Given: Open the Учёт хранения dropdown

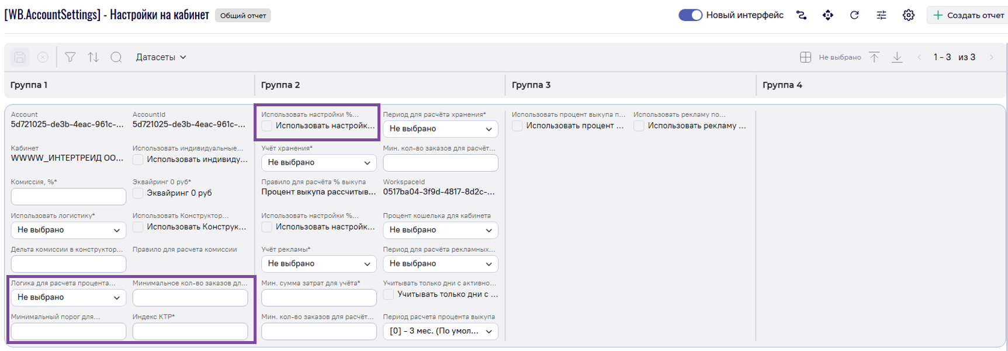Looking at the screenshot, I should 318,163.
